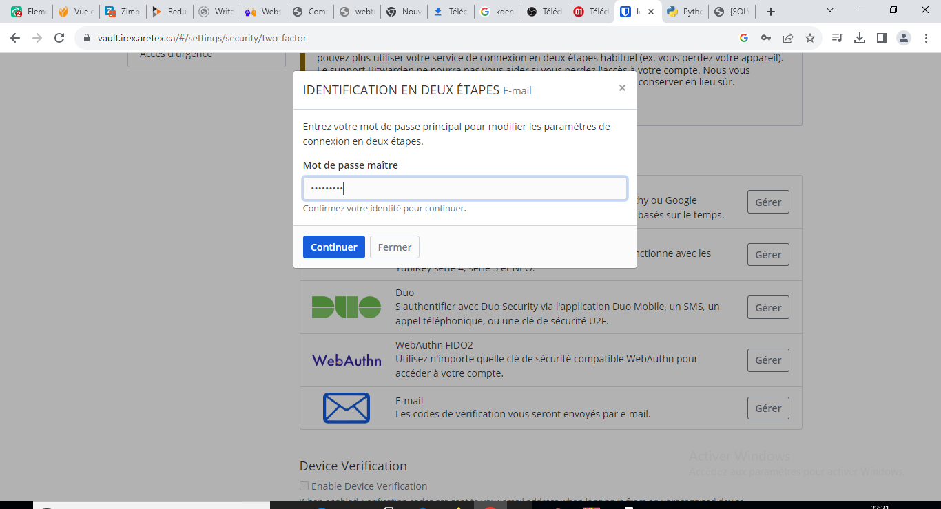View site info via the lock icon
Image resolution: width=941 pixels, height=509 pixels.
(x=87, y=38)
